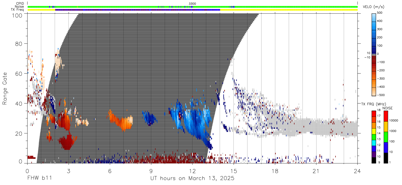402x185 pixels.
Task: Click the 'TX Freq' row label
Action: click(18, 10)
